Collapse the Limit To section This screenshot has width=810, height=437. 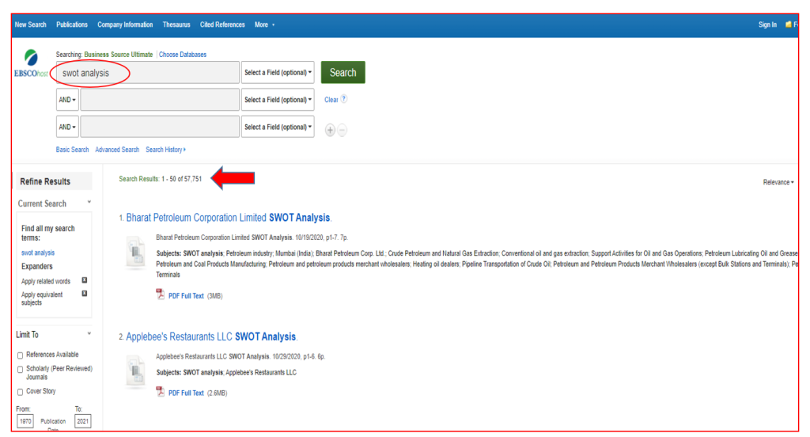[x=89, y=333]
